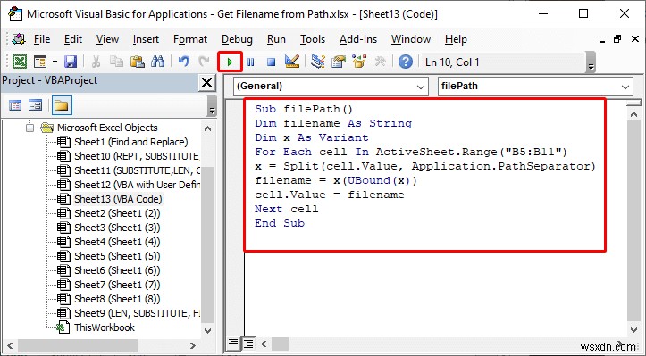The height and width of the screenshot is (356, 646).
Task: Click the Reset stop icon
Action: [x=271, y=62]
